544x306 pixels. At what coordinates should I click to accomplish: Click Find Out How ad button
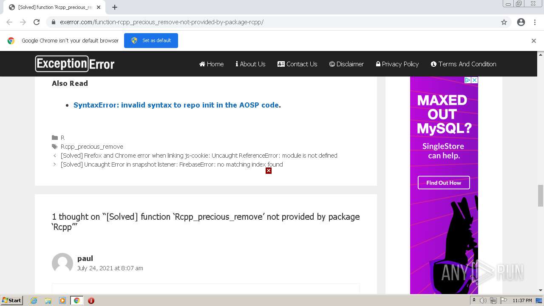444,183
